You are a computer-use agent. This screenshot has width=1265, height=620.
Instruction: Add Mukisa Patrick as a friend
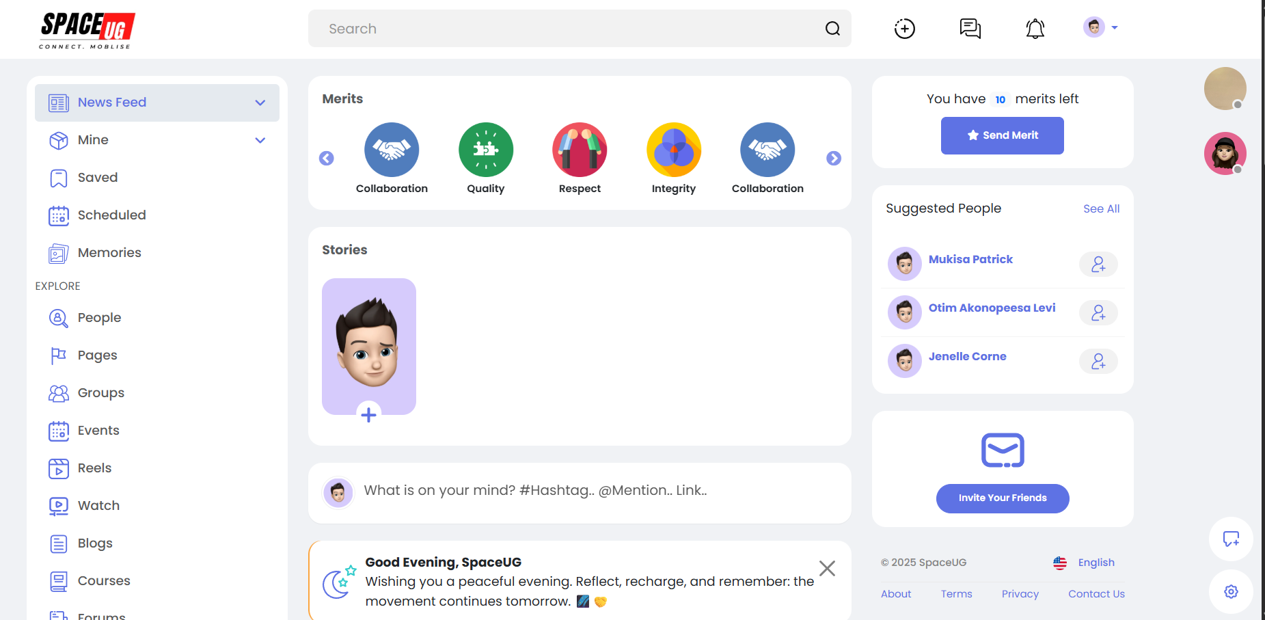click(x=1098, y=265)
